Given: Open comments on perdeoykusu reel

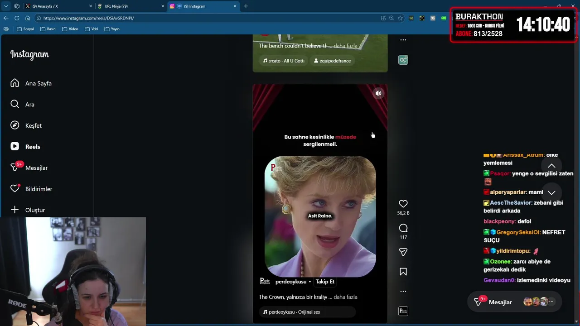Looking at the screenshot, I should 403,228.
